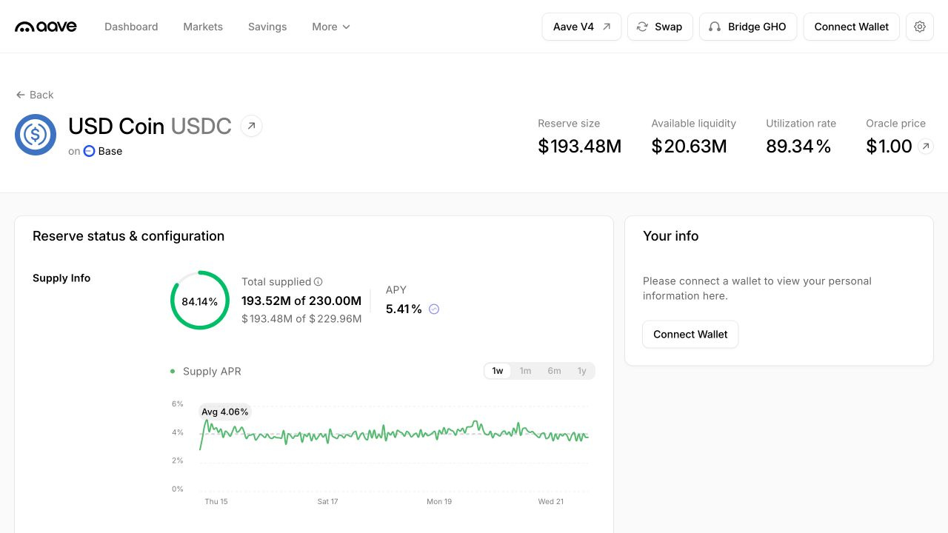Go Back to the previous page

[x=35, y=95]
